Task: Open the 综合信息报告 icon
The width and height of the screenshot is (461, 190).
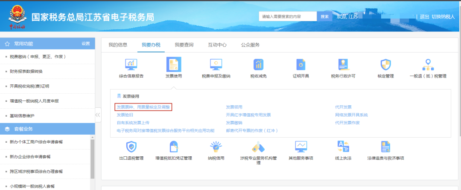Action: pyautogui.click(x=131, y=64)
